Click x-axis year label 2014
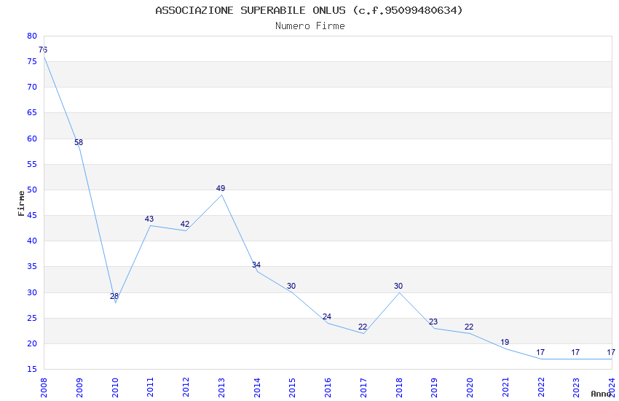This screenshot has width=619, height=401. click(x=256, y=387)
